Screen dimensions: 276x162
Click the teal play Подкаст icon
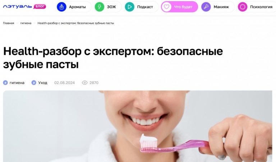129,7
